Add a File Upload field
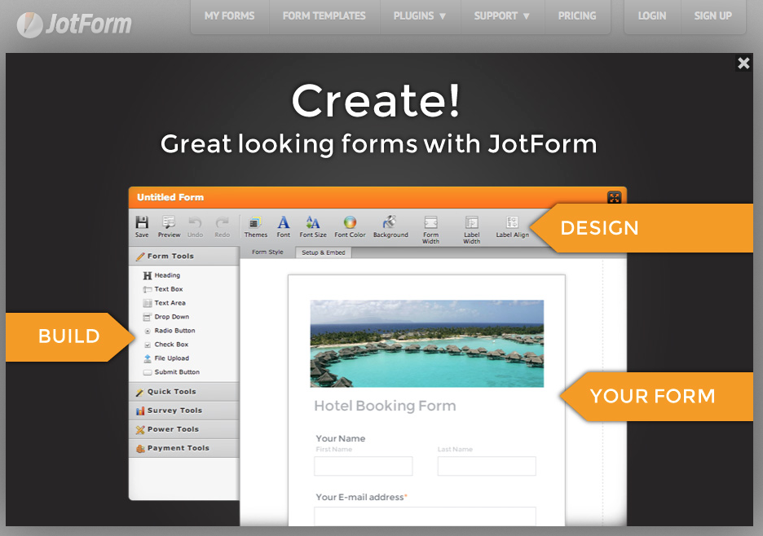This screenshot has width=763, height=536. pos(166,358)
